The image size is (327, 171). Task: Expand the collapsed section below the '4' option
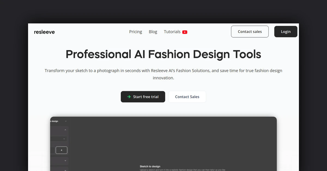[65, 161]
